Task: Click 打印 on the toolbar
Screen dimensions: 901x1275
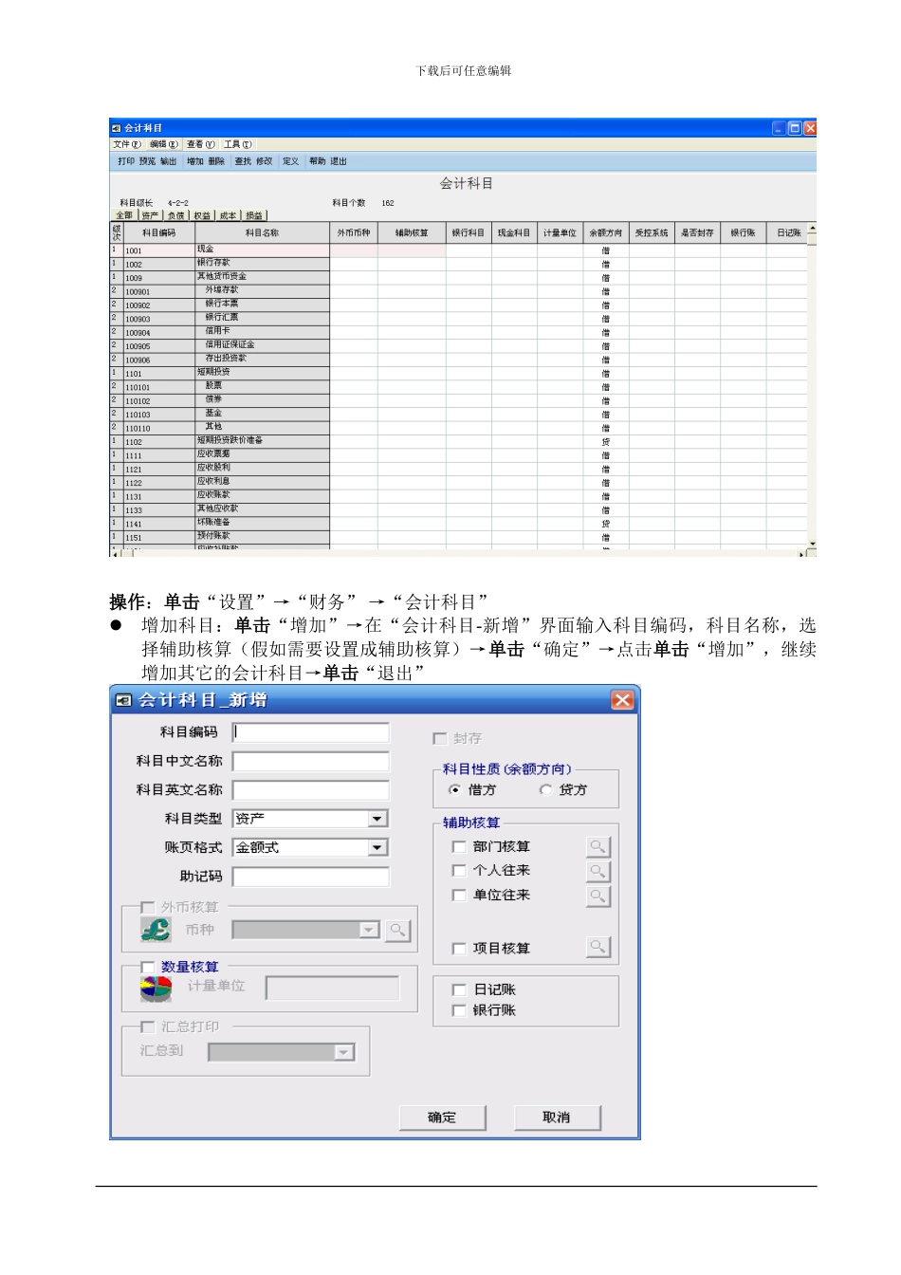Action: tap(126, 161)
